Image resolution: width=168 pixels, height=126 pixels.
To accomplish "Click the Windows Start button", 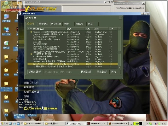I will click(x=4, y=123).
